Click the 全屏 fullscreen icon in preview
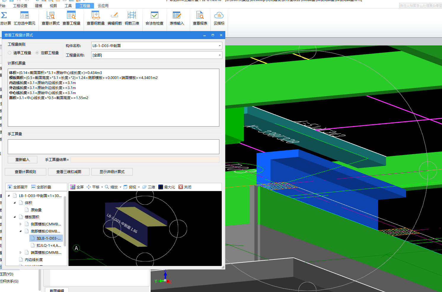Screen dimensions: 442x292 click(x=73, y=187)
